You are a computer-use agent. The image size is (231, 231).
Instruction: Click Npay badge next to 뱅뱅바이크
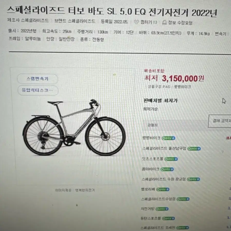(168, 138)
